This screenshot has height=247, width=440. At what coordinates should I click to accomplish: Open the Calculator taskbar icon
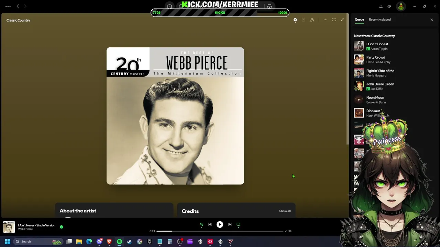[x=169, y=242]
